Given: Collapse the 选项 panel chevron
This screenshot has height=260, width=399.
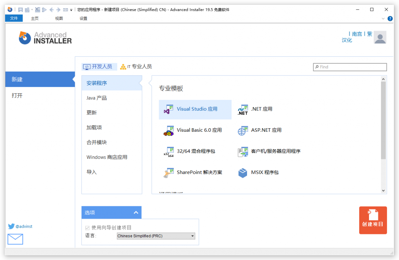Looking at the screenshot, I should [x=136, y=213].
